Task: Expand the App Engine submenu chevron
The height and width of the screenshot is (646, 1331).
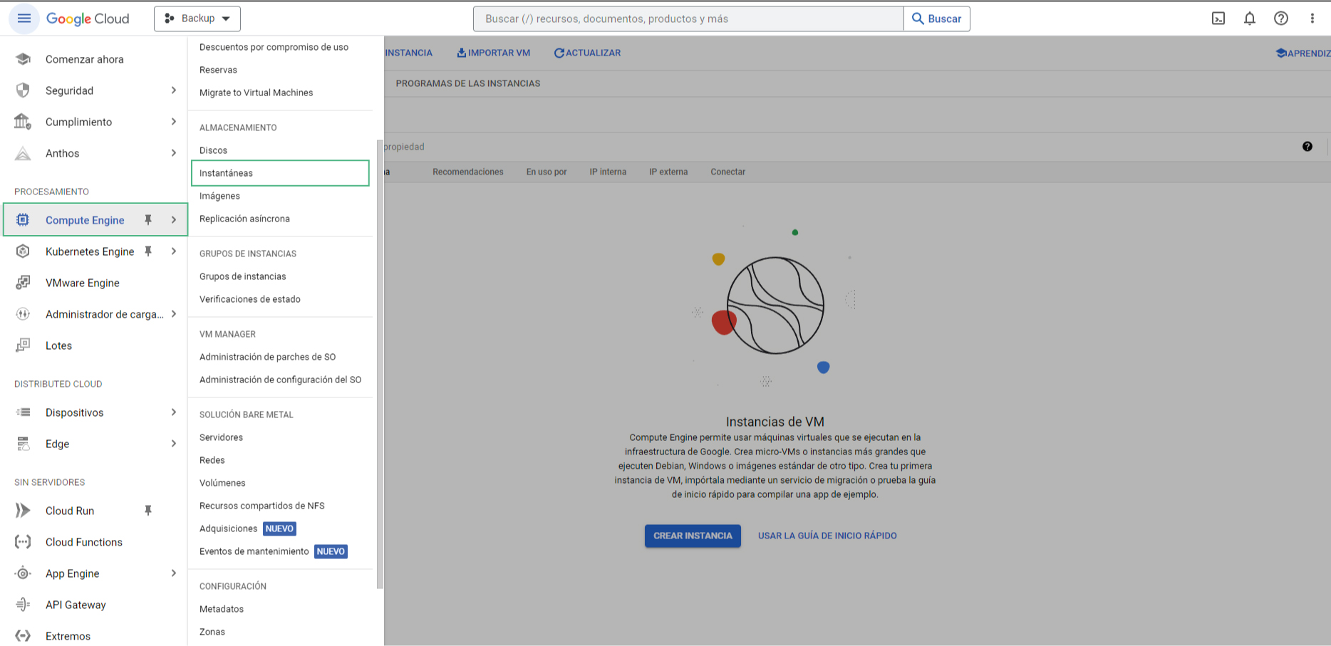Action: tap(173, 573)
